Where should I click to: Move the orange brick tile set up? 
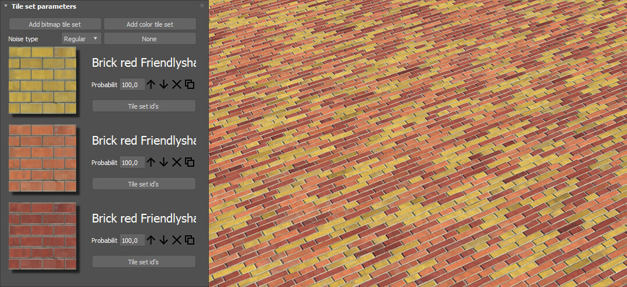click(150, 162)
